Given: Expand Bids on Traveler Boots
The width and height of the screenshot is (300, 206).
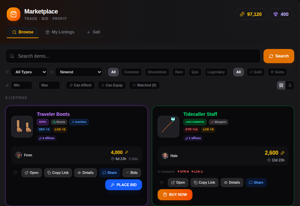Looking at the screenshot, I should pyautogui.click(x=132, y=173).
